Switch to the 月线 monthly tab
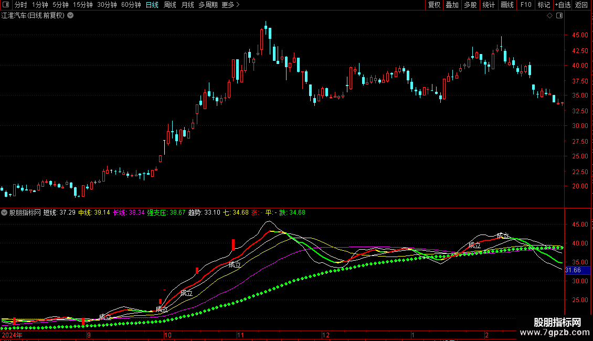The height and width of the screenshot is (341, 593). (187, 5)
